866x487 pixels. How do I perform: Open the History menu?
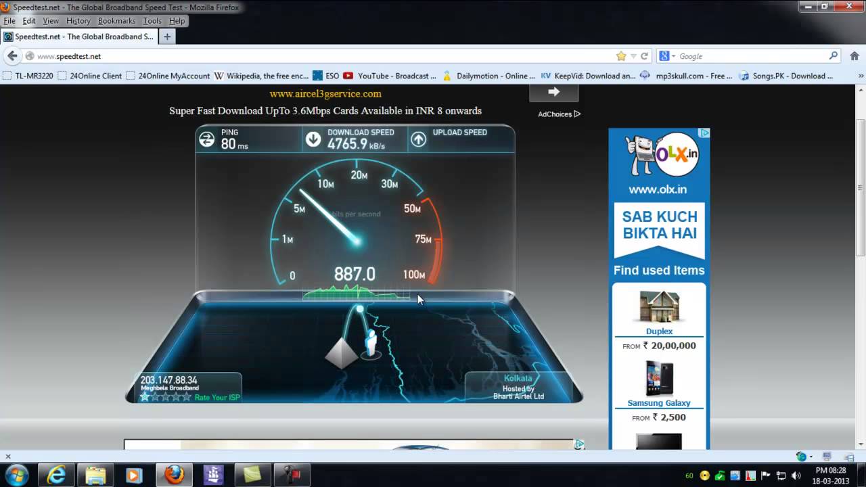(x=78, y=21)
